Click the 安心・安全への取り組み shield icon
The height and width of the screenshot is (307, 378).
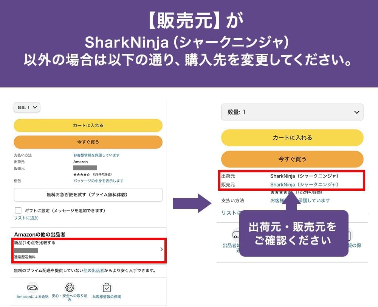click(70, 287)
